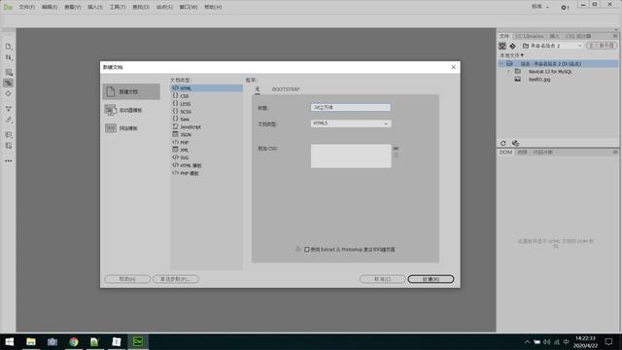Switch to the BOOTSTRAP framework tab
This screenshot has height=350, width=622.
[x=286, y=89]
